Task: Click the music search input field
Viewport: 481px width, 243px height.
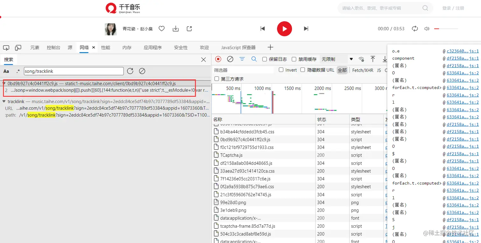Action: pyautogui.click(x=380, y=8)
